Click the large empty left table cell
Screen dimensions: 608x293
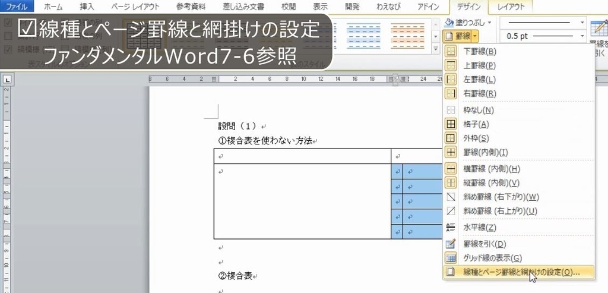(302, 201)
